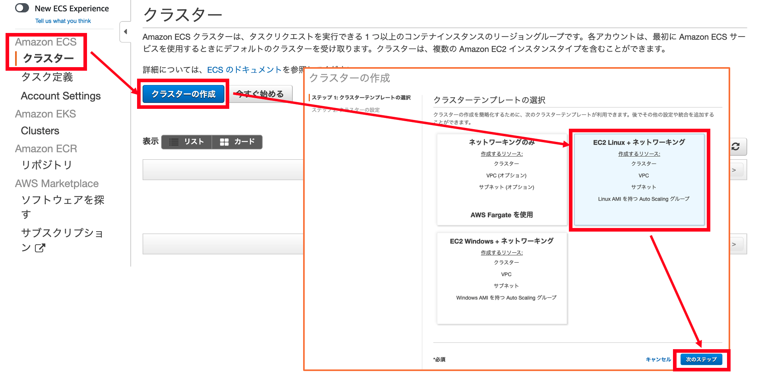The width and height of the screenshot is (758, 375).
Task: Switch to リスト view
Action: [187, 142]
